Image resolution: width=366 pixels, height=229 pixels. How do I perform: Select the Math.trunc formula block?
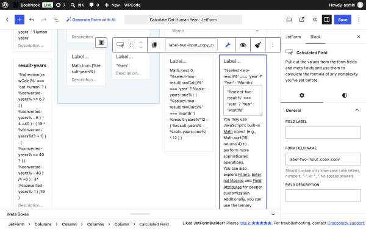click(86, 68)
